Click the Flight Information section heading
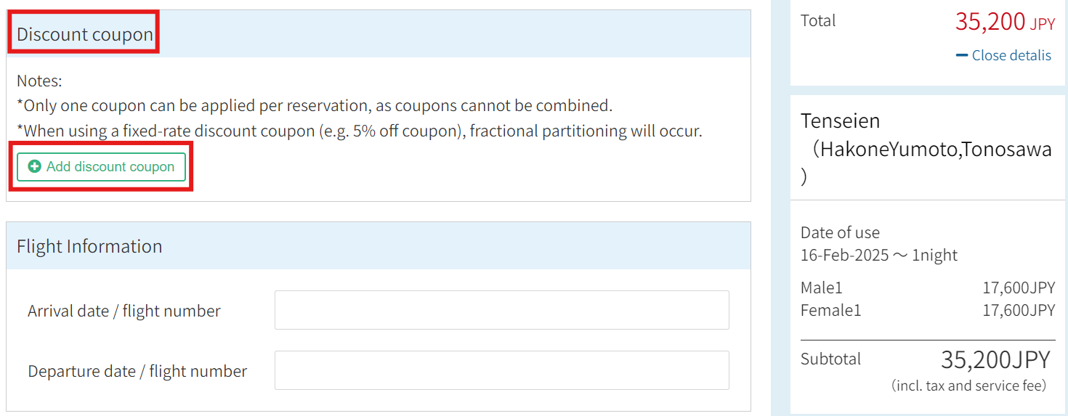The height and width of the screenshot is (416, 1068). tap(89, 246)
